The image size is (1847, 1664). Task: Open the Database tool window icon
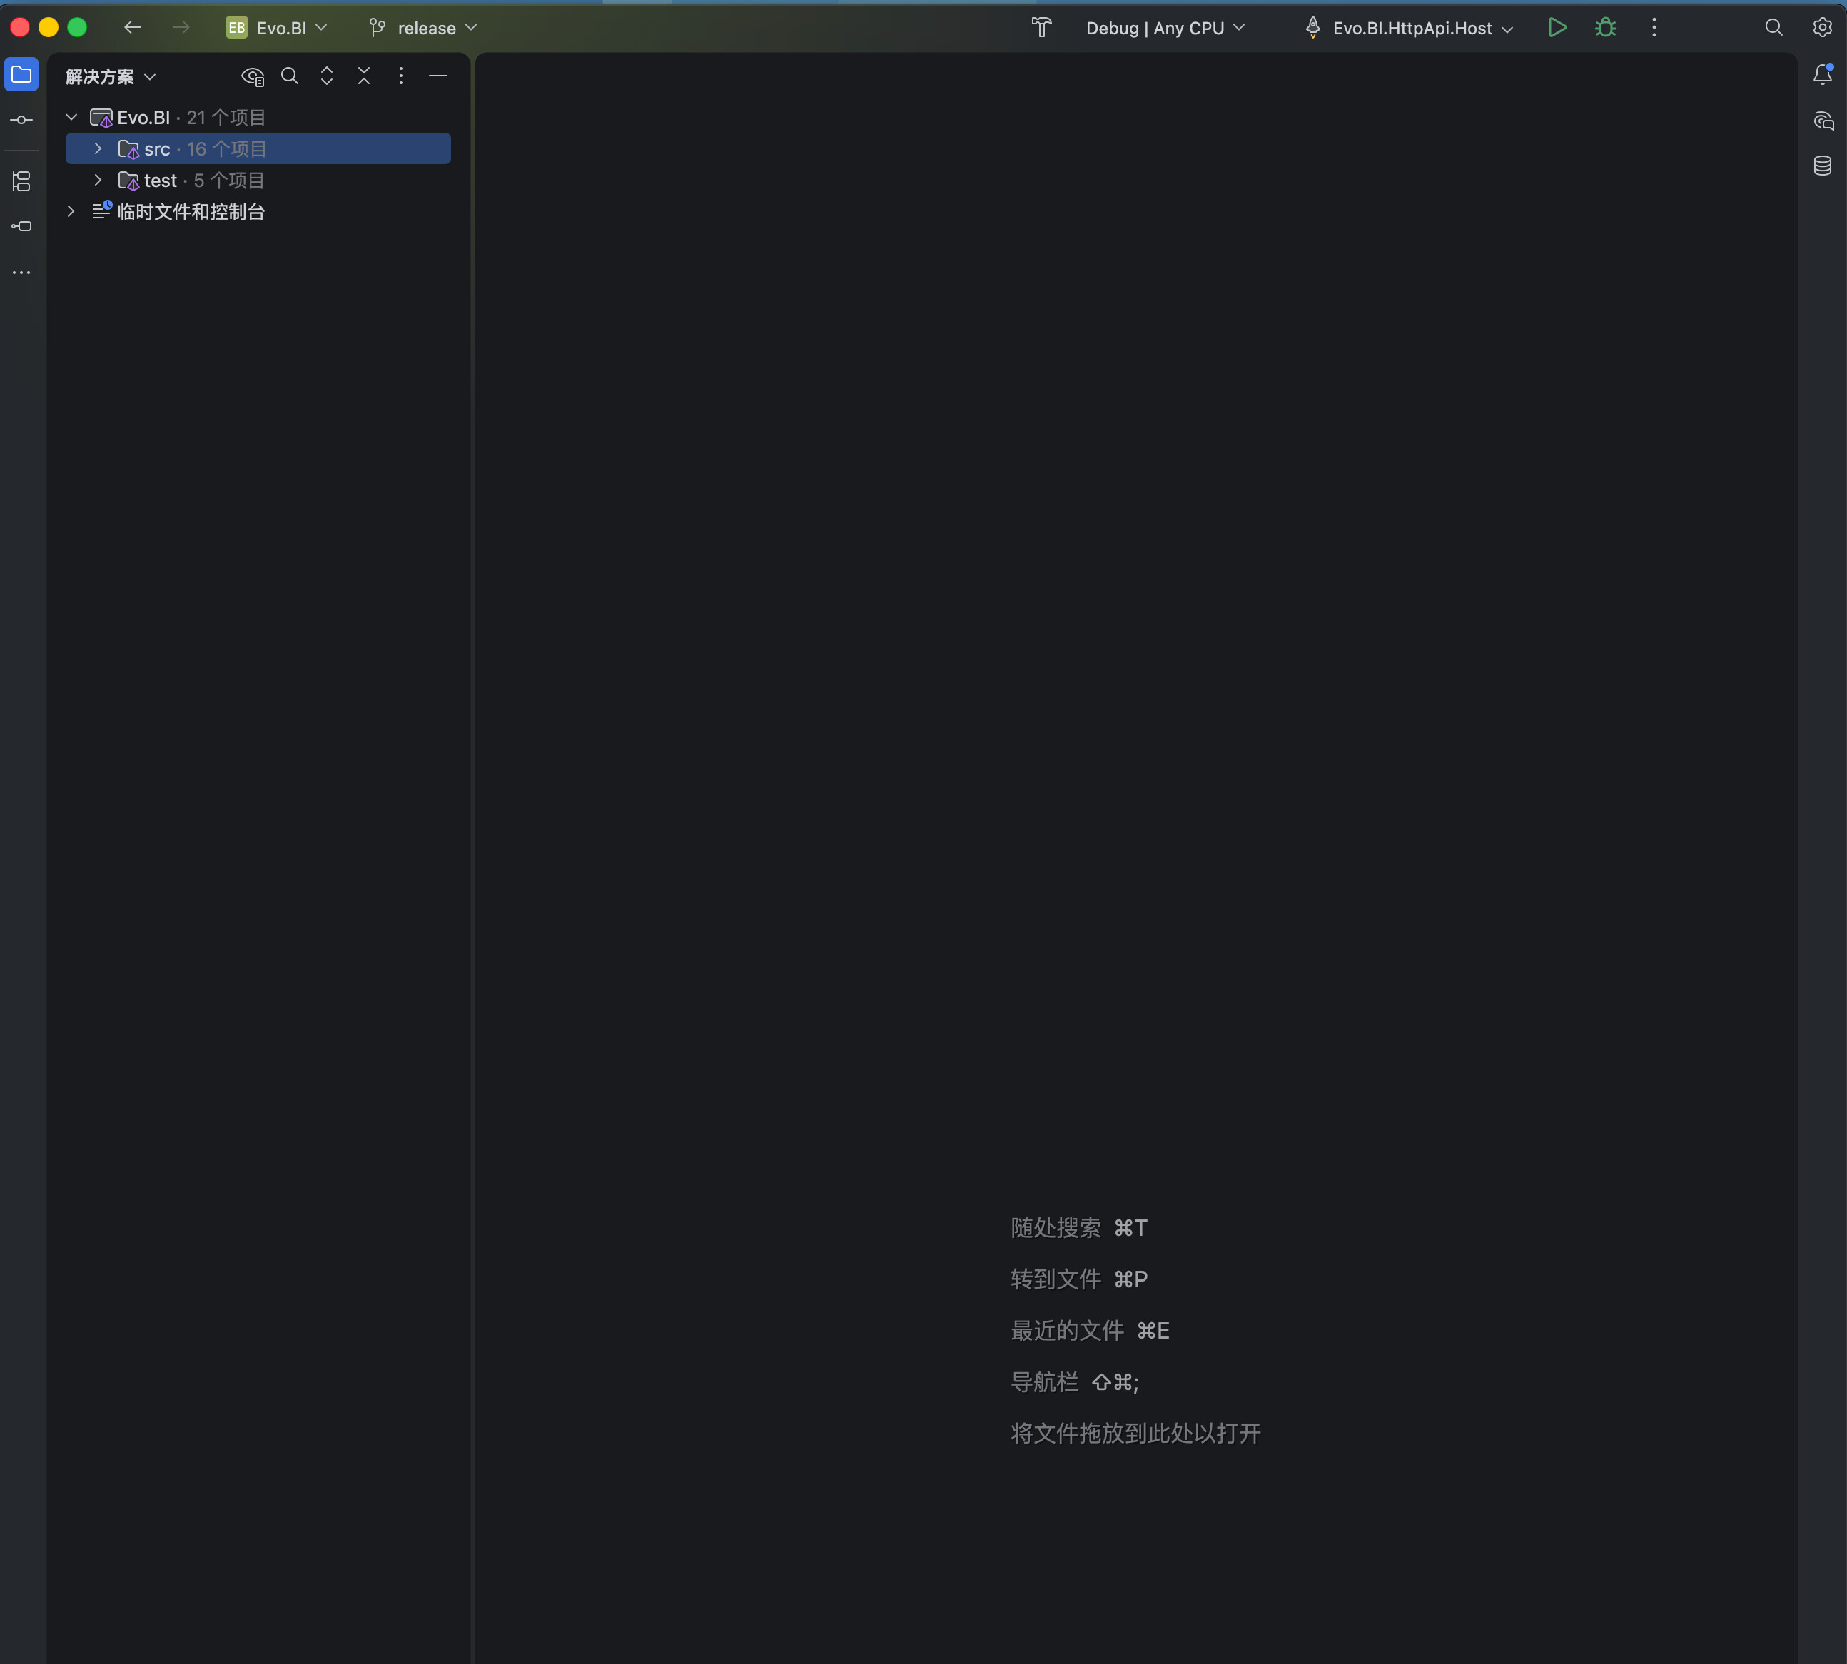(1822, 166)
